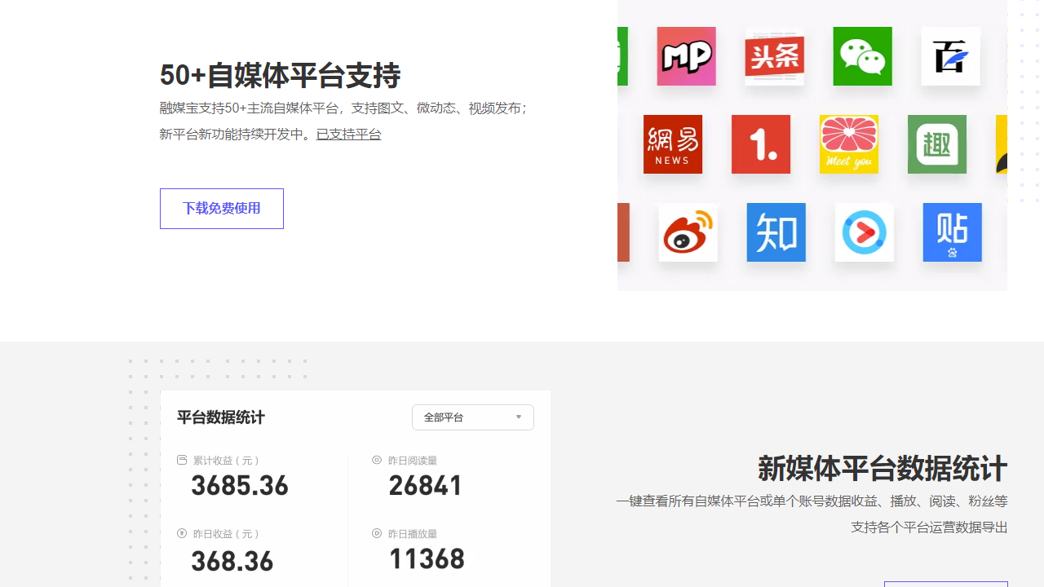Viewport: 1044px width, 587px height.
Task: Click the 下载免费使用 download button
Action: pyautogui.click(x=221, y=209)
